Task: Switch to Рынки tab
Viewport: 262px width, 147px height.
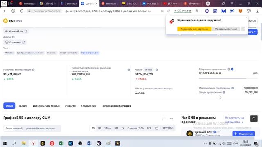Action: (23, 106)
